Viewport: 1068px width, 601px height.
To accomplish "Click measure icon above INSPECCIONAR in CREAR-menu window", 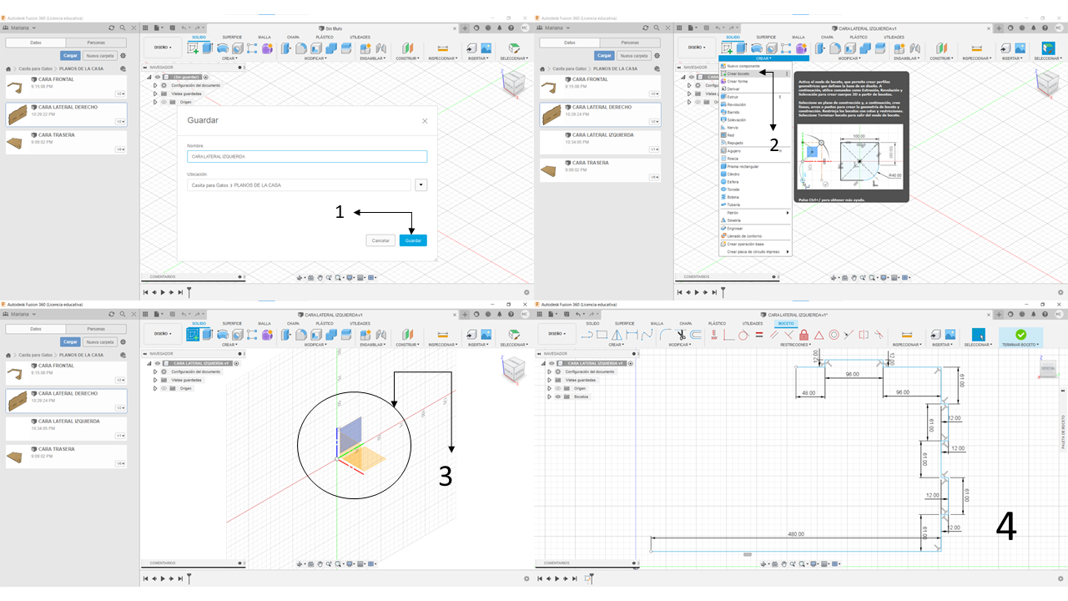I will tap(976, 49).
